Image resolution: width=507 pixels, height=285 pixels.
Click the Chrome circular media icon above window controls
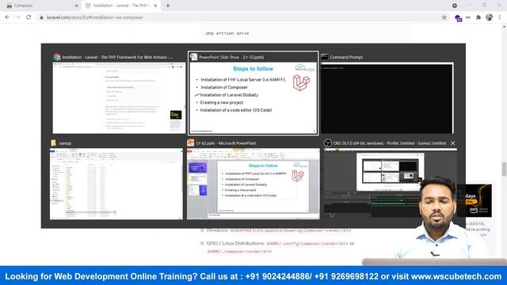click(x=454, y=6)
